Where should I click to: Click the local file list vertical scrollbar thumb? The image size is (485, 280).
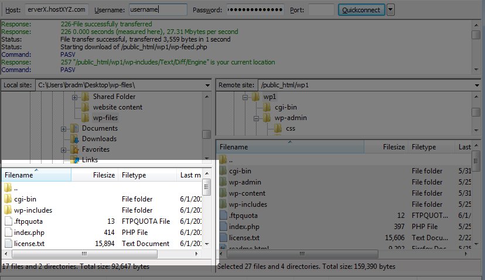(206, 187)
